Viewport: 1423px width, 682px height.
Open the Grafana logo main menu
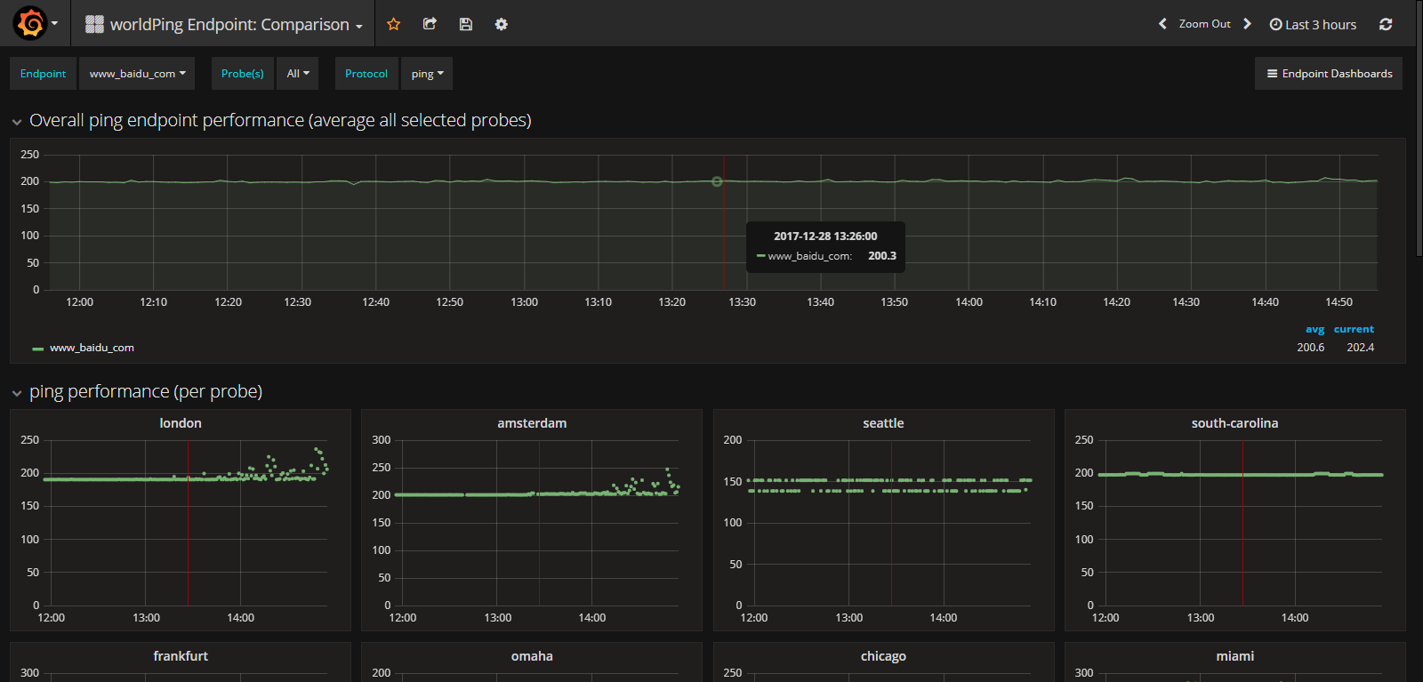coord(35,24)
